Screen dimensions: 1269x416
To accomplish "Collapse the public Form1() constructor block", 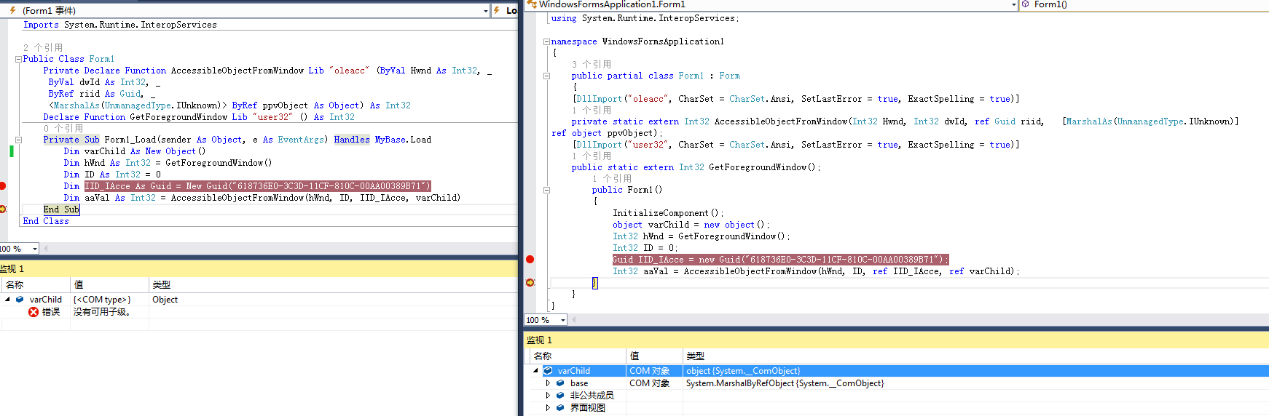I will click(546, 190).
